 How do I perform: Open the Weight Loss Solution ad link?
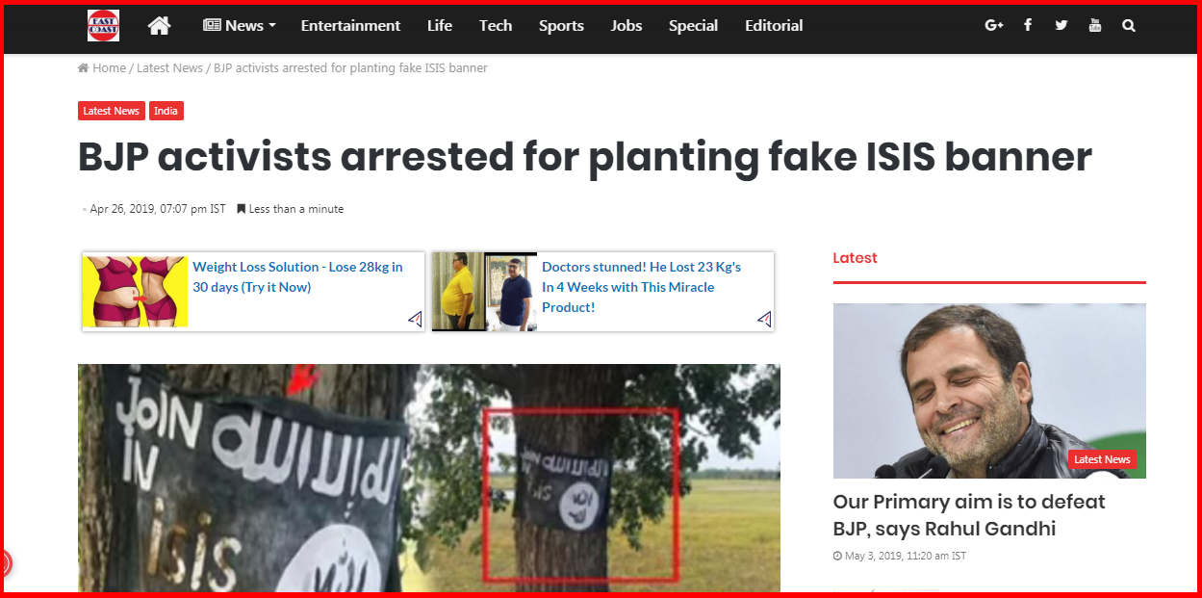pos(297,277)
